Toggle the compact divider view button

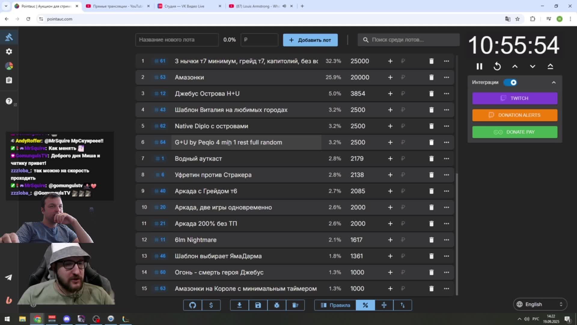(x=384, y=305)
